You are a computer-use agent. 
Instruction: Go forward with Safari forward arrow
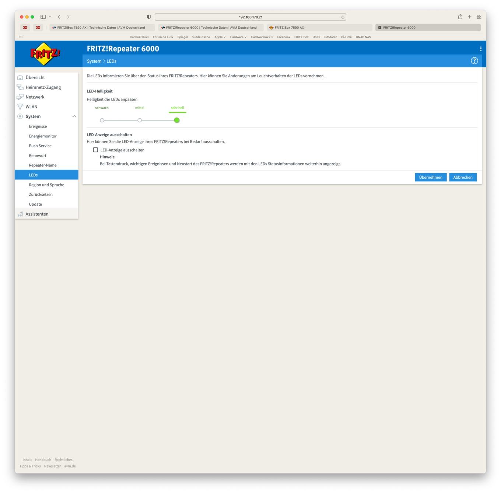(68, 17)
